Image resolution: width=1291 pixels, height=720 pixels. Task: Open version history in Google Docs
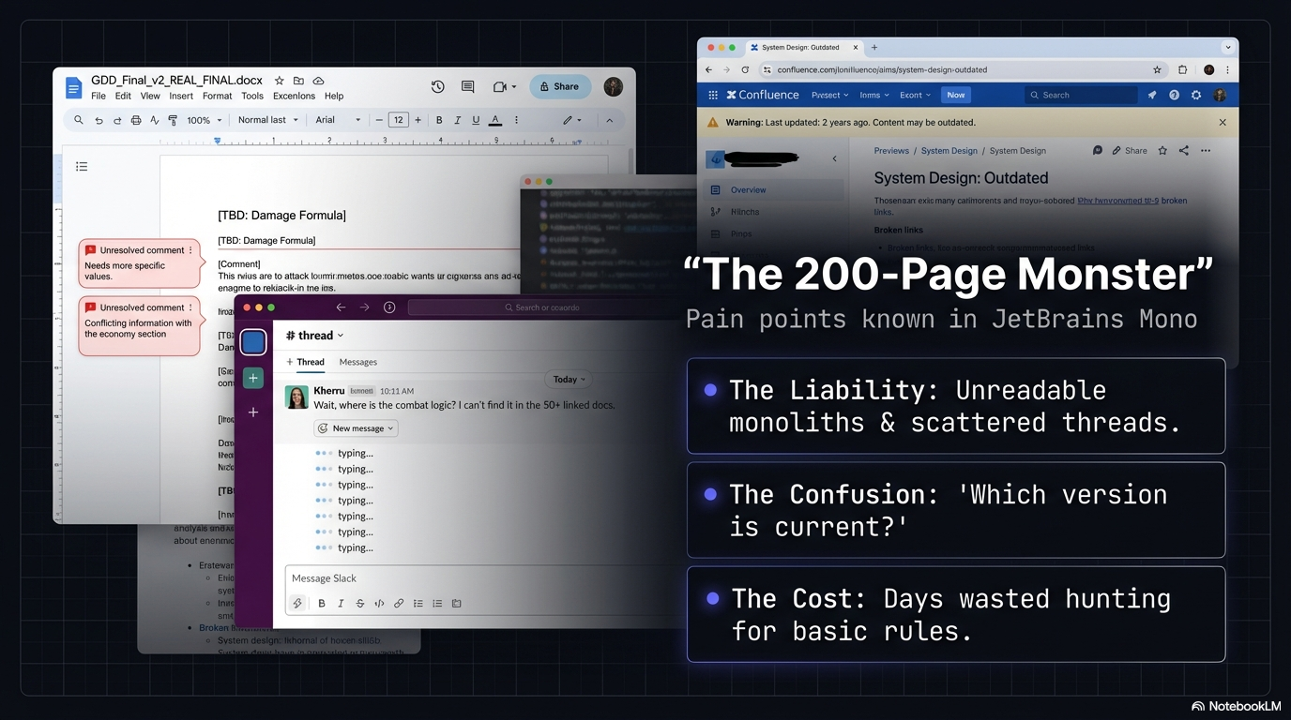[437, 86]
